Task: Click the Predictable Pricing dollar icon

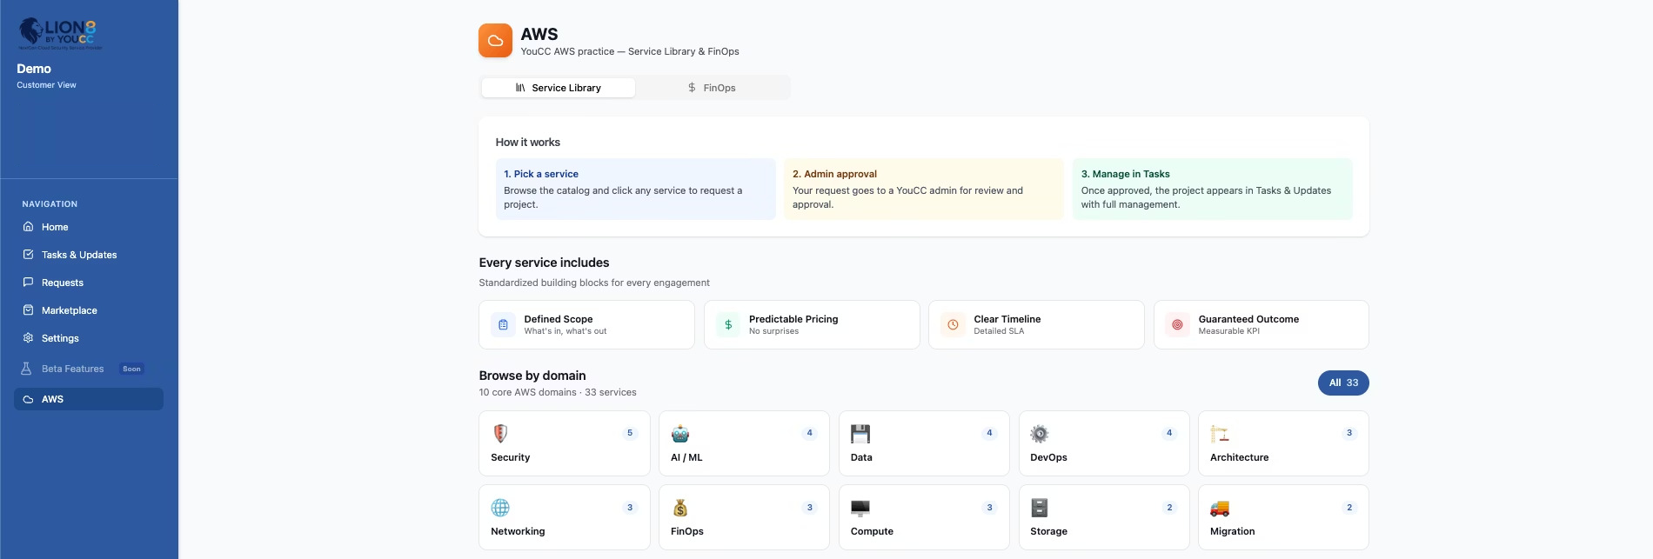Action: pyautogui.click(x=728, y=325)
